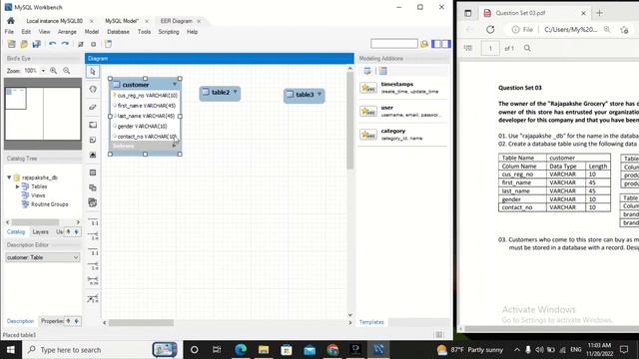
Task: Click the open model toolbar icon
Action: pos(24,44)
